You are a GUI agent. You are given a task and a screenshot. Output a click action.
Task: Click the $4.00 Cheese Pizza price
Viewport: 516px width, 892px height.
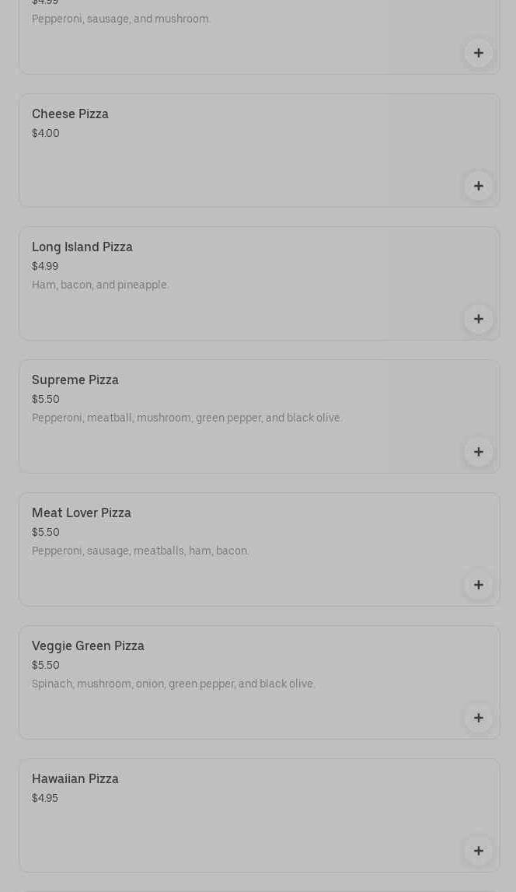point(46,134)
